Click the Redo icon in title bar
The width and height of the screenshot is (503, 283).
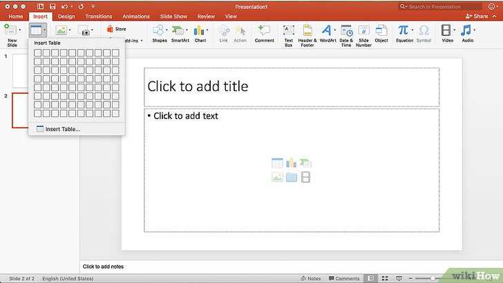81,6
